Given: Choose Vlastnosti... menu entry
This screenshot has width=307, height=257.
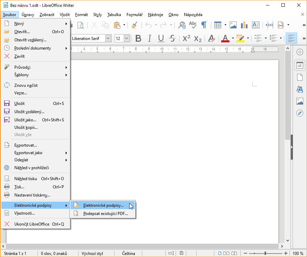Looking at the screenshot, I should point(36,213).
